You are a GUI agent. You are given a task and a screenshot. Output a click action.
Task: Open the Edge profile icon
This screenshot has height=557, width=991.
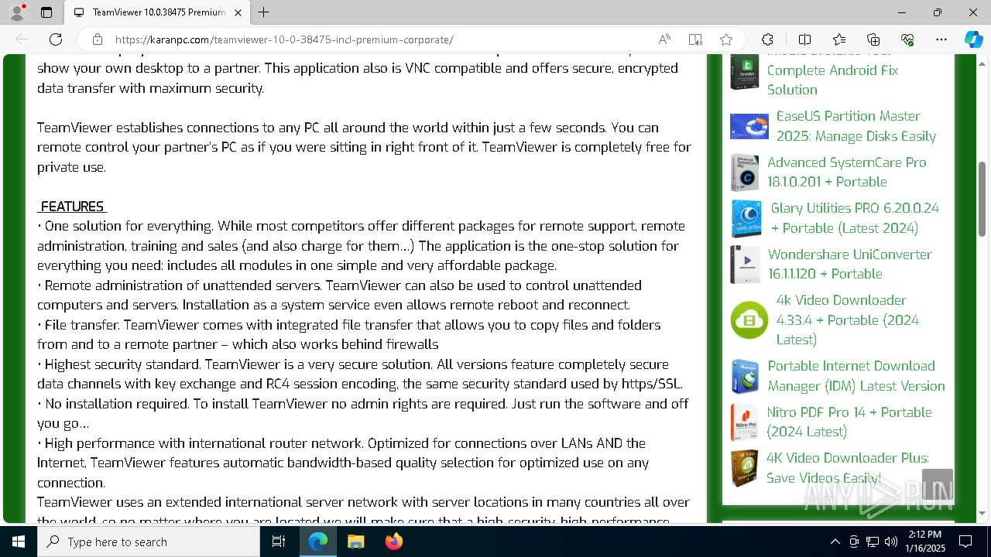(17, 12)
